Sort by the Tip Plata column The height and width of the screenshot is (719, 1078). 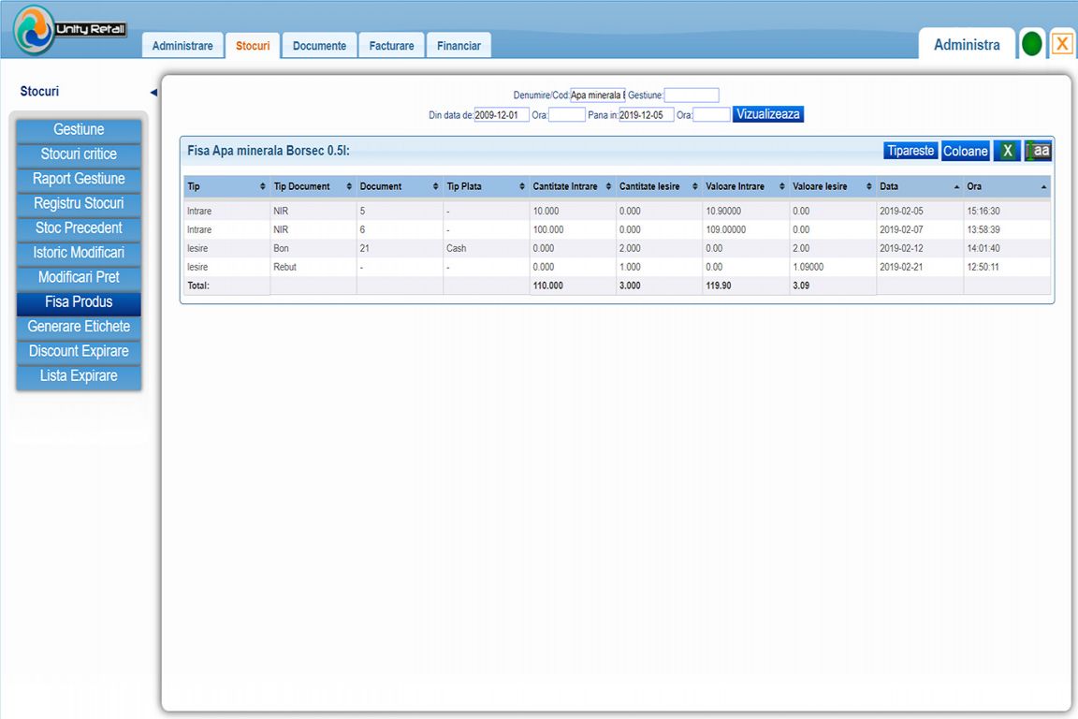point(486,186)
